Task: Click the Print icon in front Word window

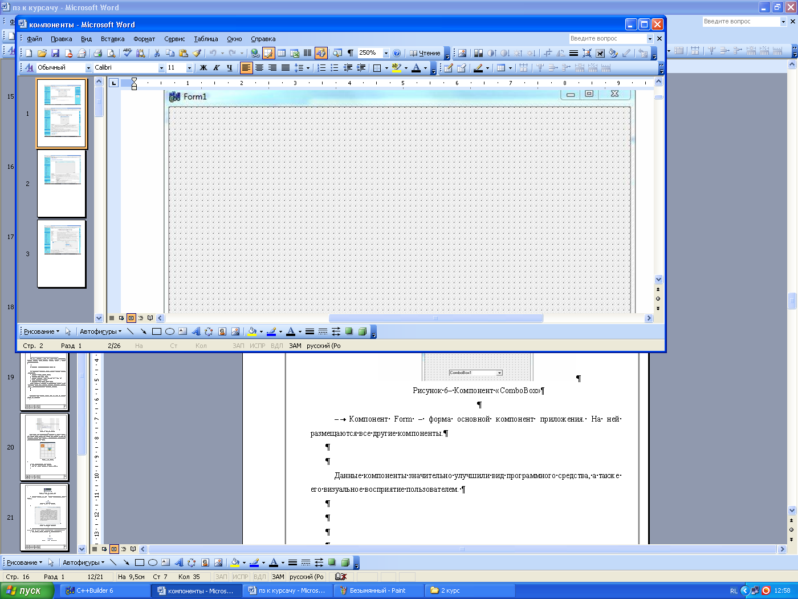Action: tap(98, 53)
